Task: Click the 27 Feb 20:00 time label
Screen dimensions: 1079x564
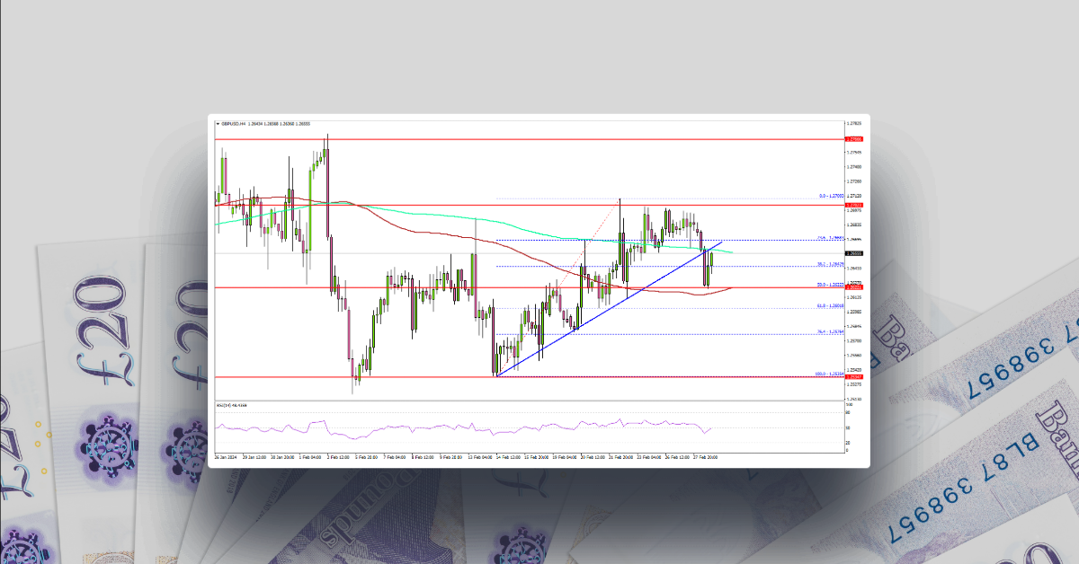Action: tap(703, 456)
